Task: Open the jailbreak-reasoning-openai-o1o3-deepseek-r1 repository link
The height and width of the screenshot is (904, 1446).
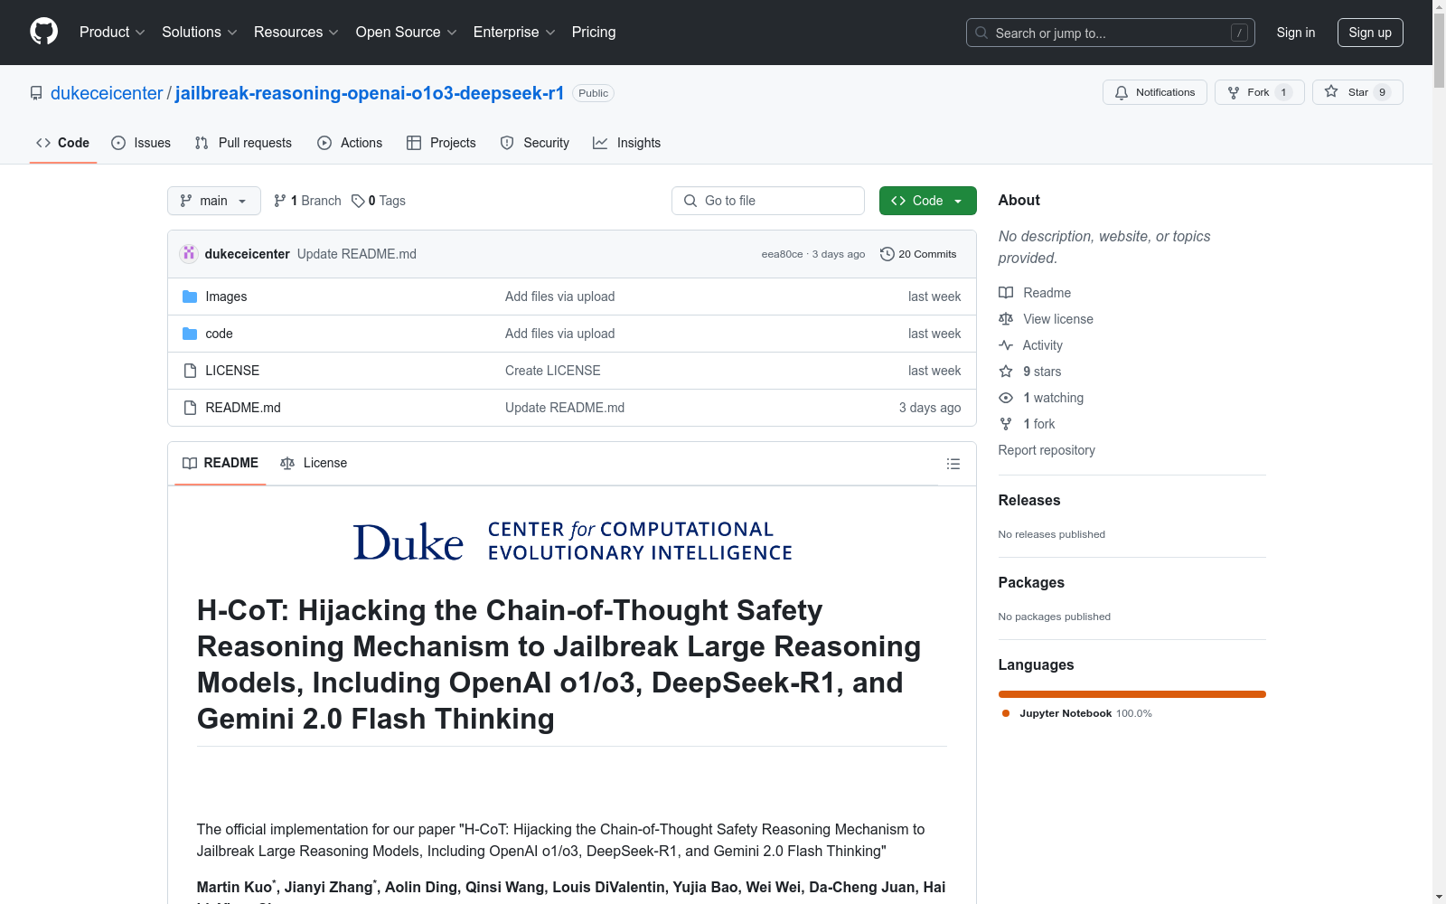Action: (x=370, y=93)
